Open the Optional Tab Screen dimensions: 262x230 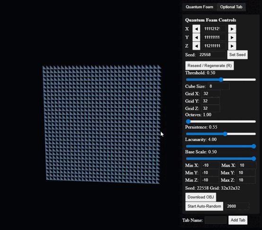click(x=231, y=7)
